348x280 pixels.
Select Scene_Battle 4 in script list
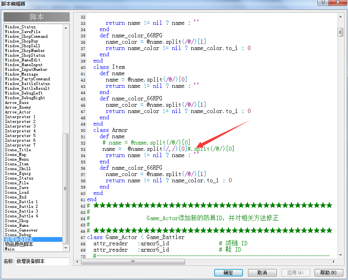21,216
